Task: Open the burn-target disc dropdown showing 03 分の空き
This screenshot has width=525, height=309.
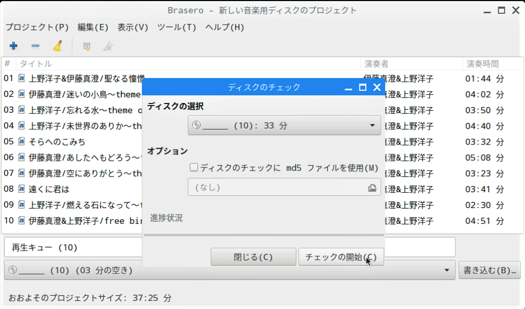Action: [230, 270]
